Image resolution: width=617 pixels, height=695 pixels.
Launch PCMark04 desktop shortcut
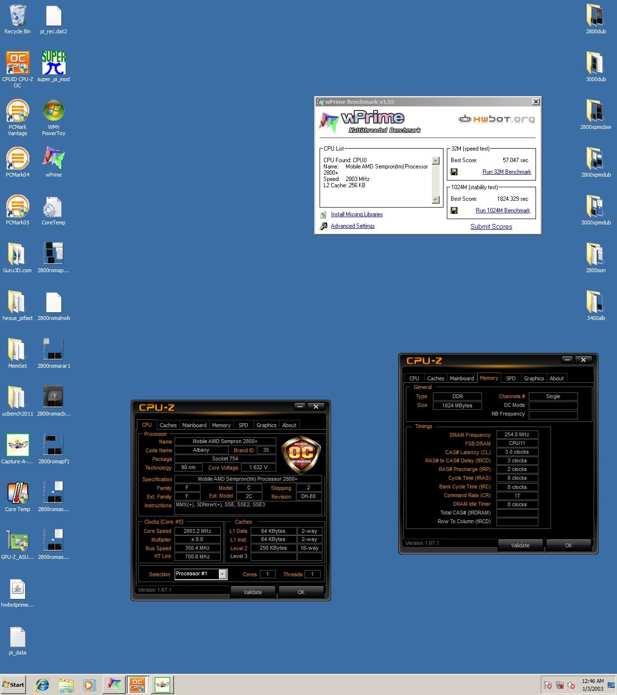(17, 162)
